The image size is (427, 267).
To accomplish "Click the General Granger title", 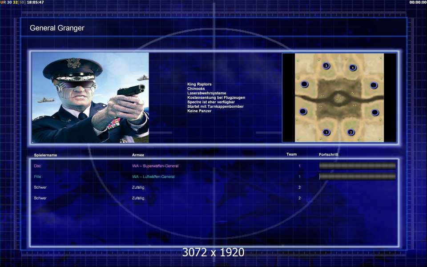I will 57,28.
